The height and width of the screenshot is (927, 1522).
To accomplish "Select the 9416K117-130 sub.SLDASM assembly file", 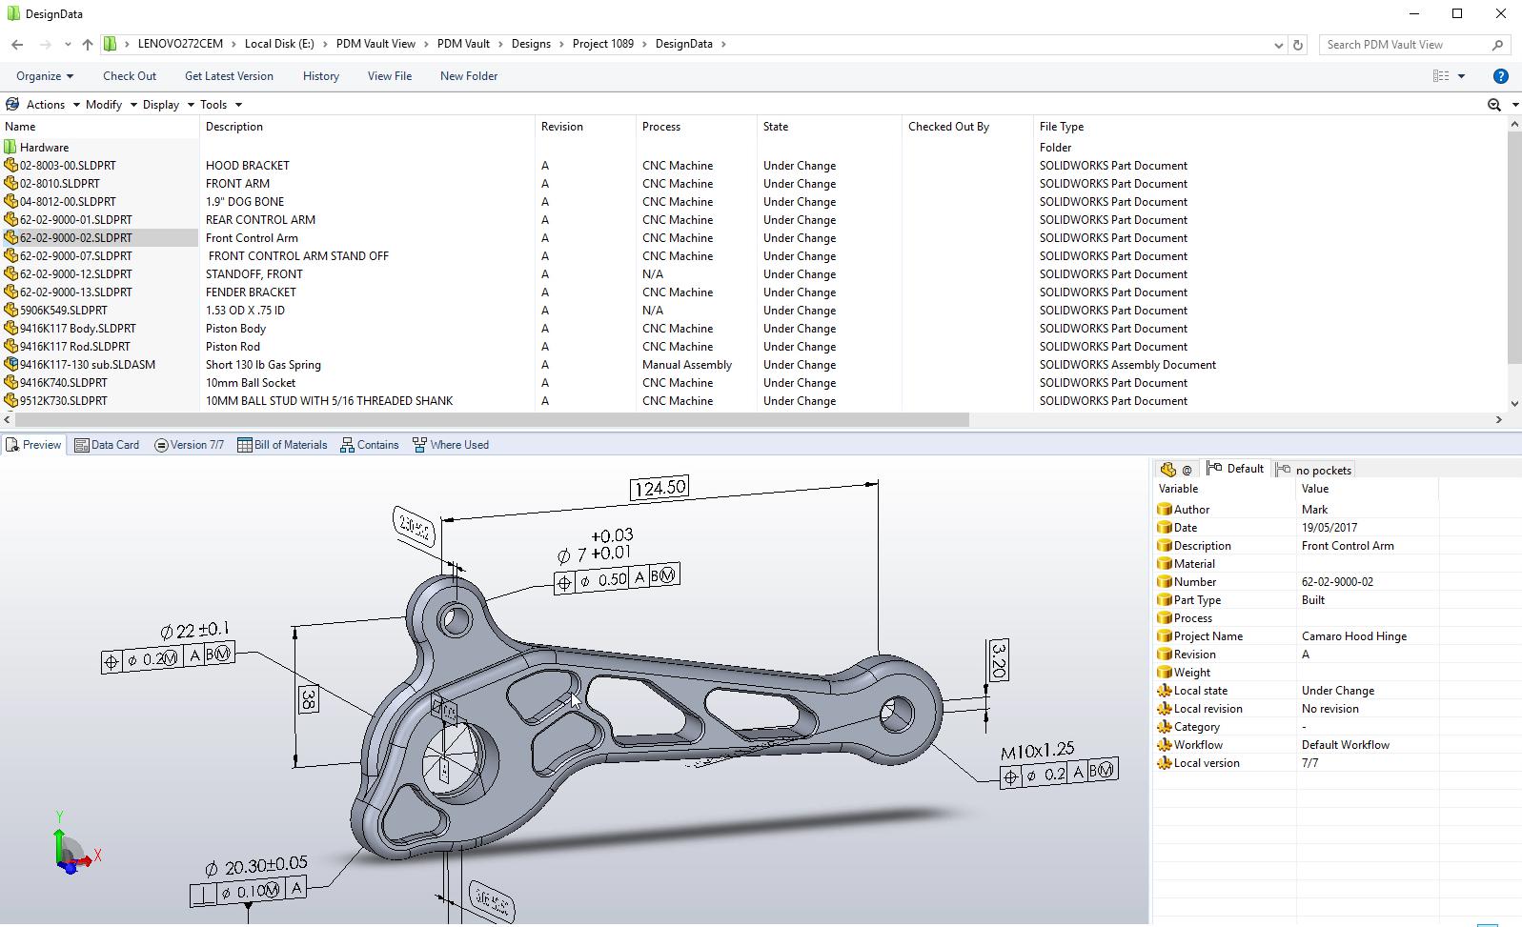I will (x=87, y=365).
